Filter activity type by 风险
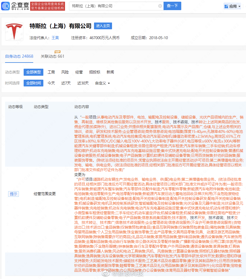Screen dimensions: 246x279 pos(65,72)
